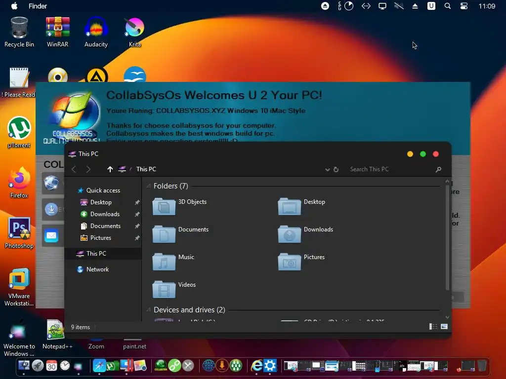
Task: Click the display monitor icon in the menu bar
Action: point(382,6)
